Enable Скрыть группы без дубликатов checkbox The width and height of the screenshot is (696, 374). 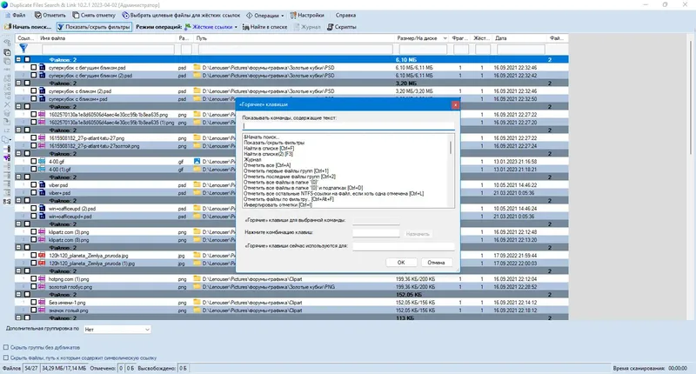pyautogui.click(x=6, y=347)
